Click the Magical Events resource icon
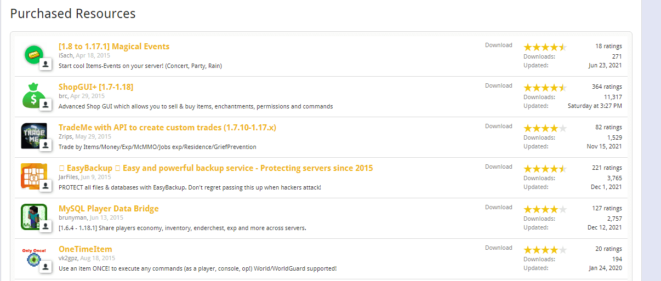661x281 pixels. click(x=34, y=55)
